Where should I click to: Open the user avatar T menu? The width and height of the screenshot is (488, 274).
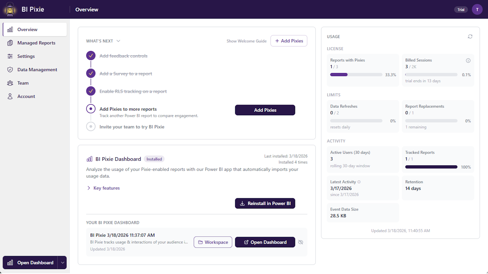tap(477, 10)
